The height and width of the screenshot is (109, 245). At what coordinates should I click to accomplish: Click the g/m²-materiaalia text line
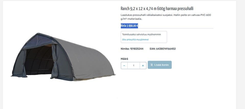pos(131,19)
